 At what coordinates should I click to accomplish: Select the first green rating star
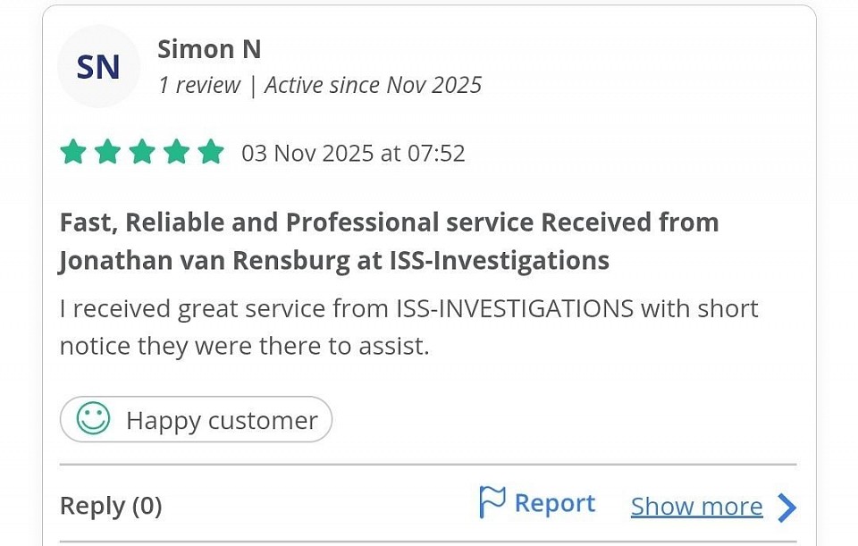pos(72,152)
